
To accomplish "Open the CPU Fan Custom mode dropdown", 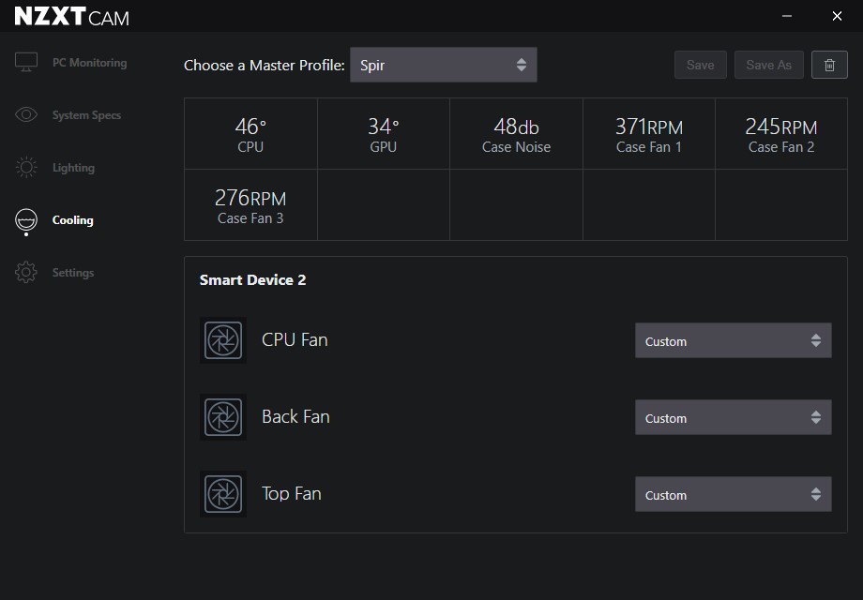I will (733, 340).
